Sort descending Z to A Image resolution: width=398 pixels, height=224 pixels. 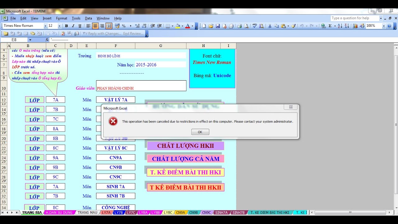point(347,26)
